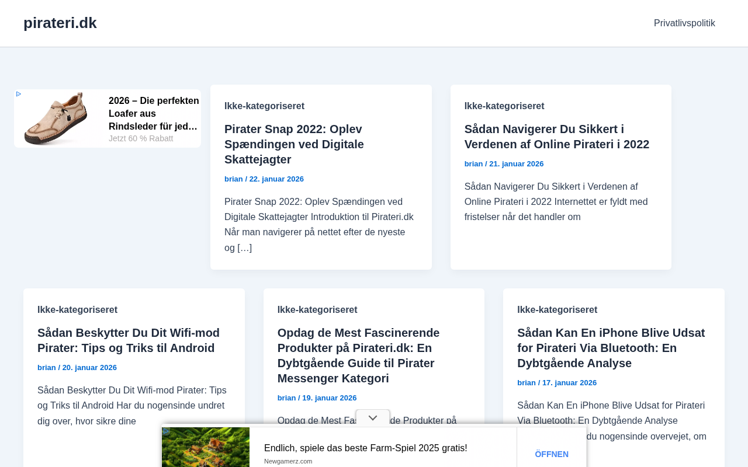
Task: Select category label above Sådan Navigerer article
Action: tap(504, 106)
